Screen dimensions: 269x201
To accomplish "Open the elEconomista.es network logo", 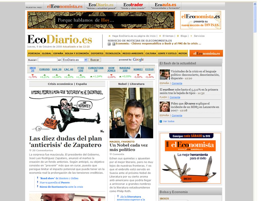I will [x=65, y=6].
